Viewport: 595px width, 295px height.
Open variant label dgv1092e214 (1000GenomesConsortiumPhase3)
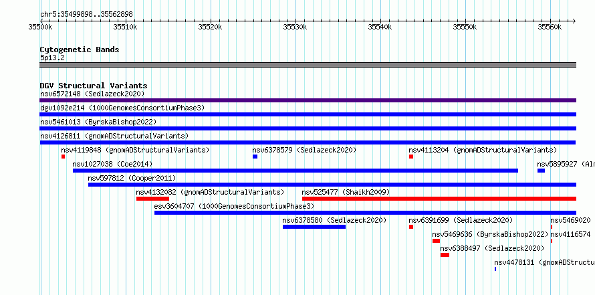coord(122,108)
